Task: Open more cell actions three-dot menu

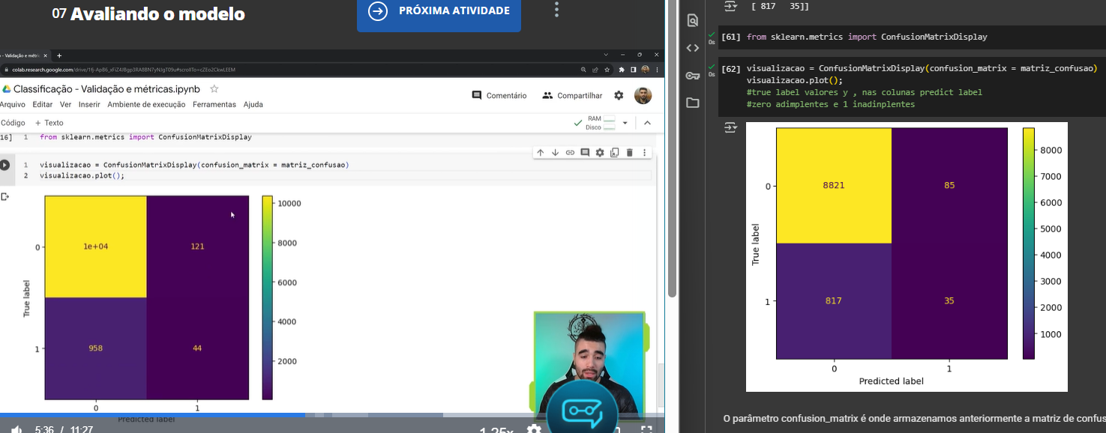Action: [644, 152]
